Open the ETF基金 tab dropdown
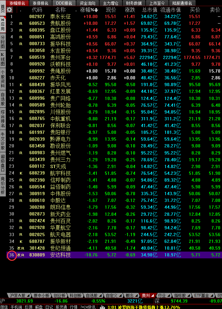Image resolution: width=222 pixels, height=309 pixels. coord(212,295)
